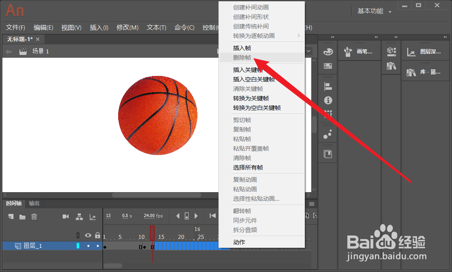
Task: Open the 图层深... layer depth panel
Action: pos(424,52)
